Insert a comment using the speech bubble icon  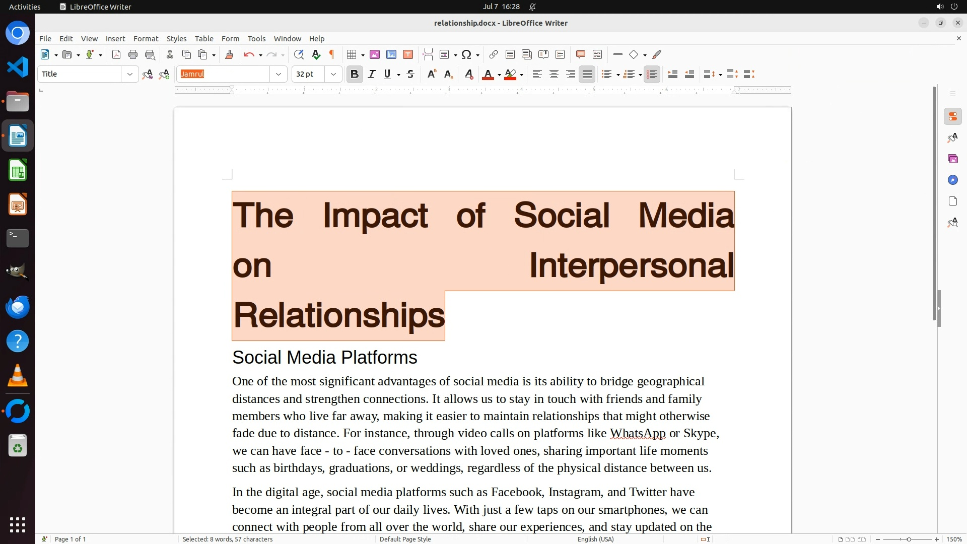(580, 54)
